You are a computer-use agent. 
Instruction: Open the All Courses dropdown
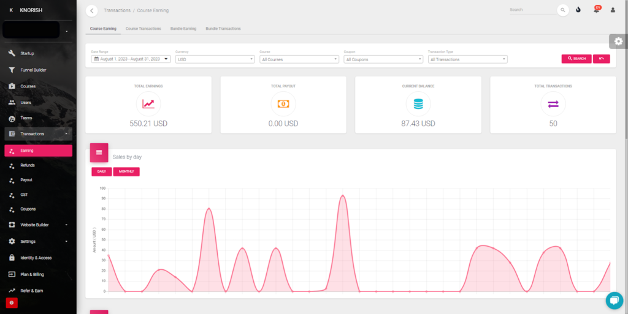point(299,59)
